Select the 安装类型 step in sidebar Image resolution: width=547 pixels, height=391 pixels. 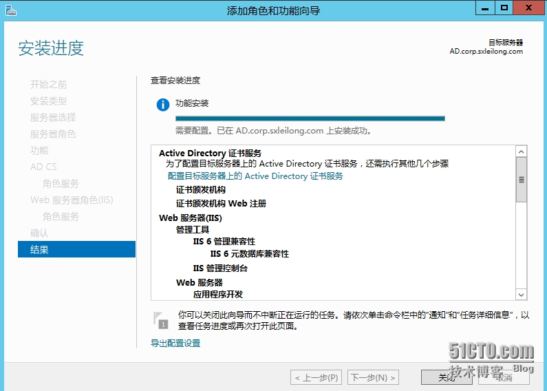(x=48, y=101)
